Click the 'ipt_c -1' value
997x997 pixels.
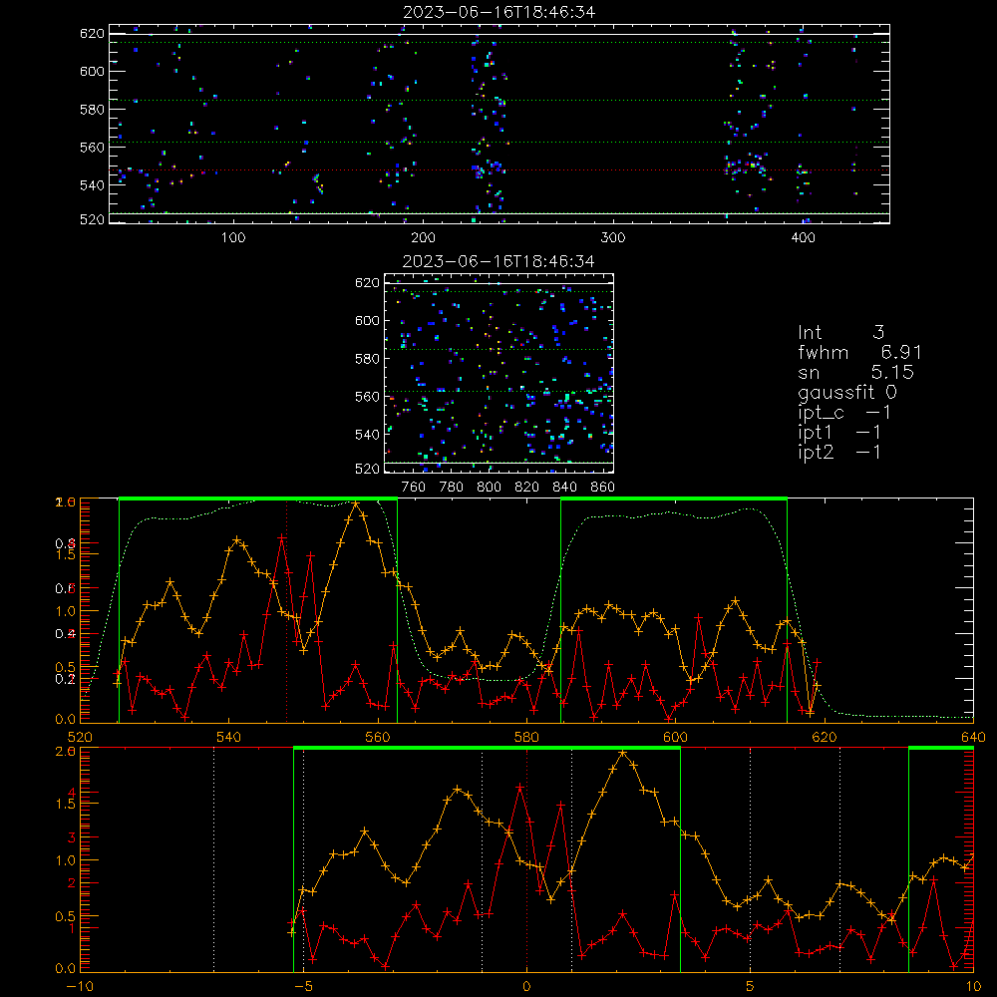pos(844,413)
